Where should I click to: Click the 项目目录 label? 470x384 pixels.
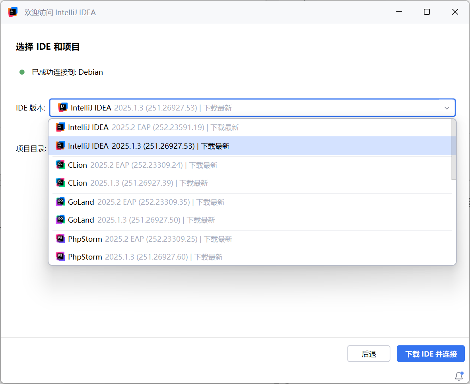[x=31, y=148]
